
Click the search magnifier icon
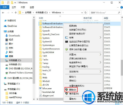tap(119, 12)
